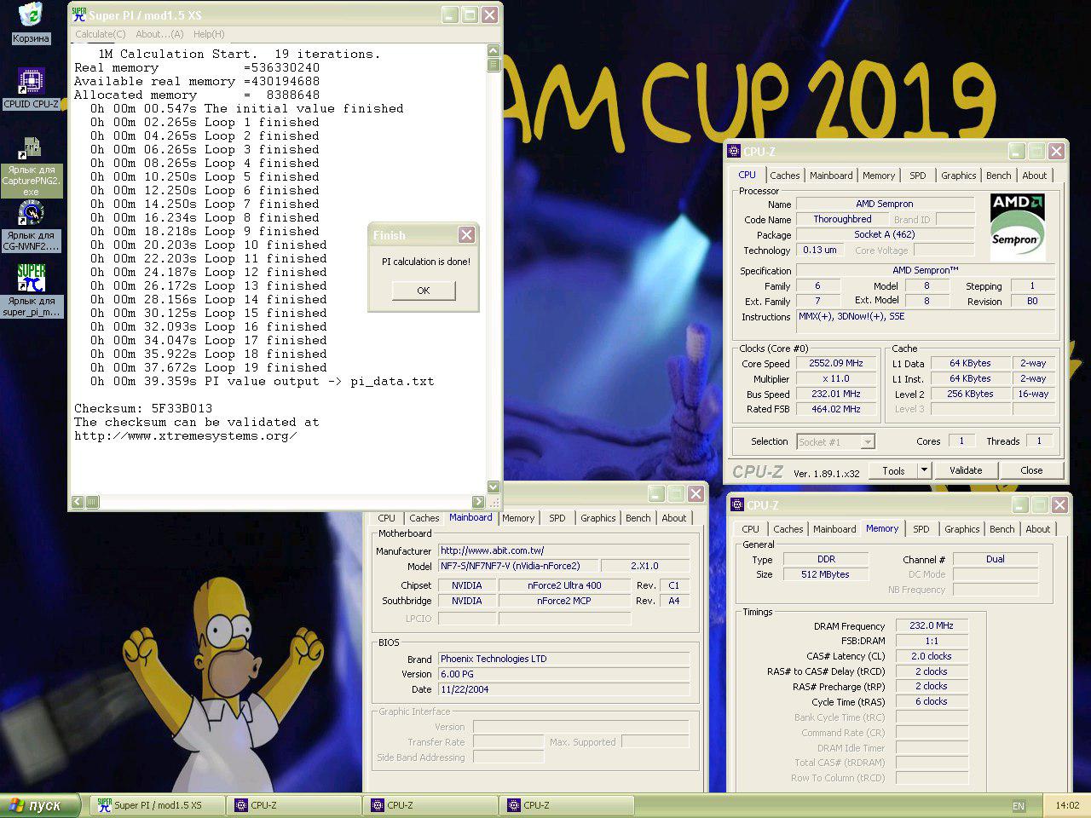Select Mainboard tab in CPU-Z CPU window
1091x818 pixels.
831,176
